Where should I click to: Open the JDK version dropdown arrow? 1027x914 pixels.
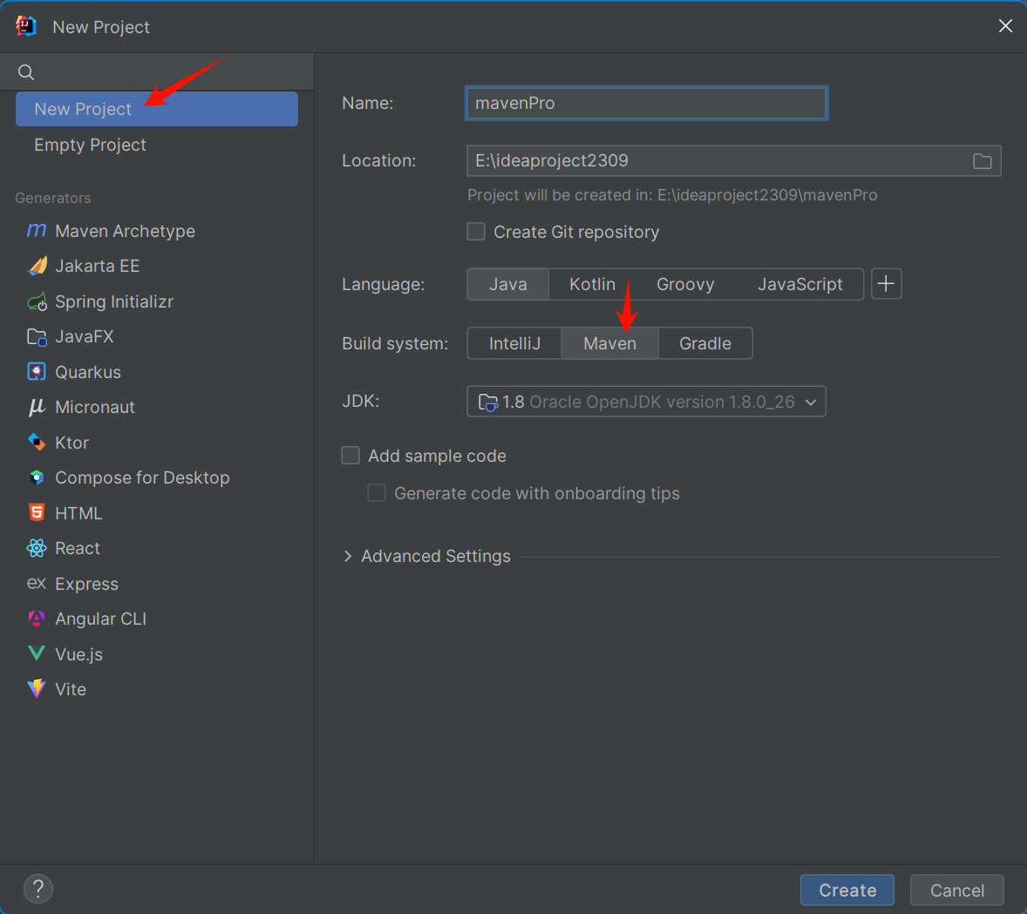pos(811,402)
